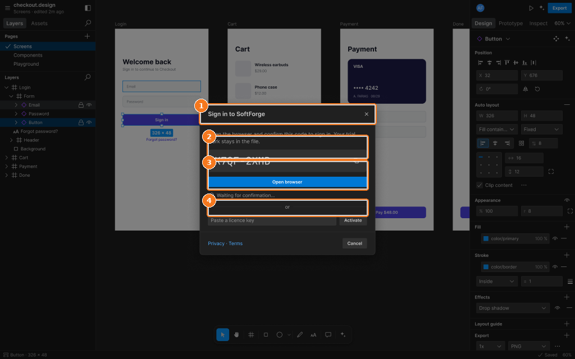Select the hand tool in toolbar
The image size is (575, 359).
[x=236, y=334]
